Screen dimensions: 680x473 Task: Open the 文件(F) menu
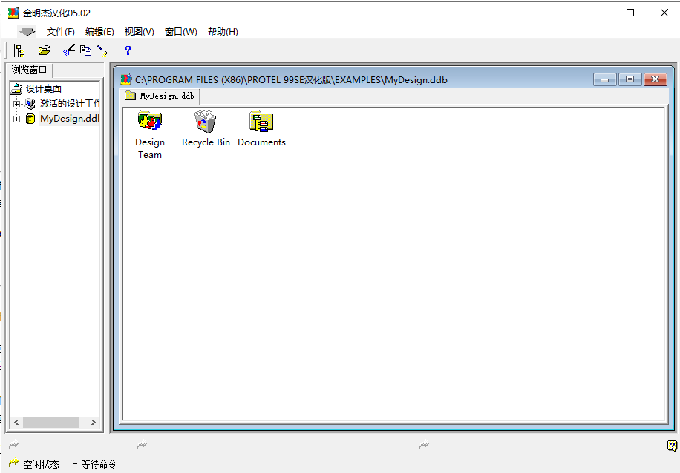click(x=61, y=32)
